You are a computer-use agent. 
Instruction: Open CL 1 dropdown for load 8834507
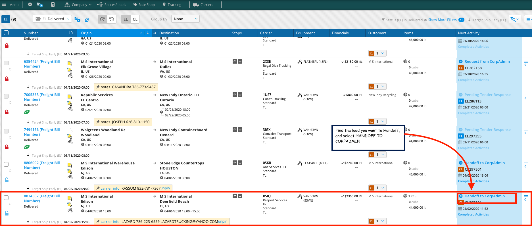click(x=377, y=221)
